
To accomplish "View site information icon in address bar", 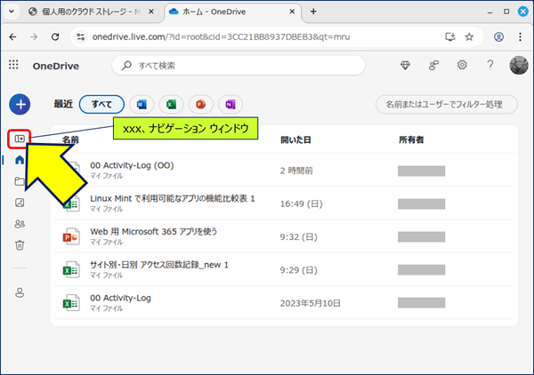I will tap(81, 36).
